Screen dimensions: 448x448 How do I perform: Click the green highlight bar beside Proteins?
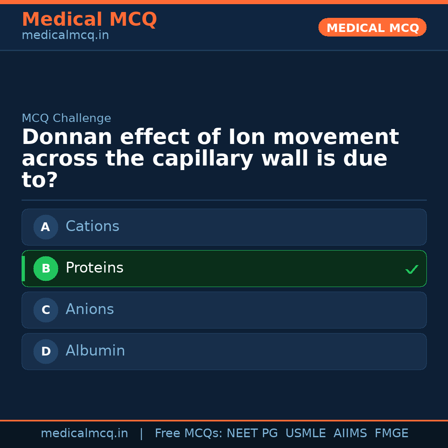(23, 268)
